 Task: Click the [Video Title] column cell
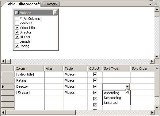(29, 74)
